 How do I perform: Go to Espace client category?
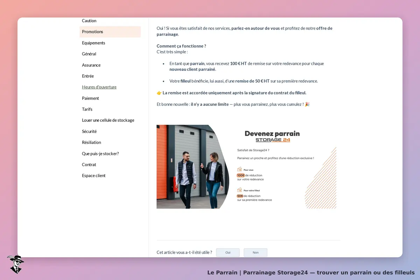pos(94,176)
